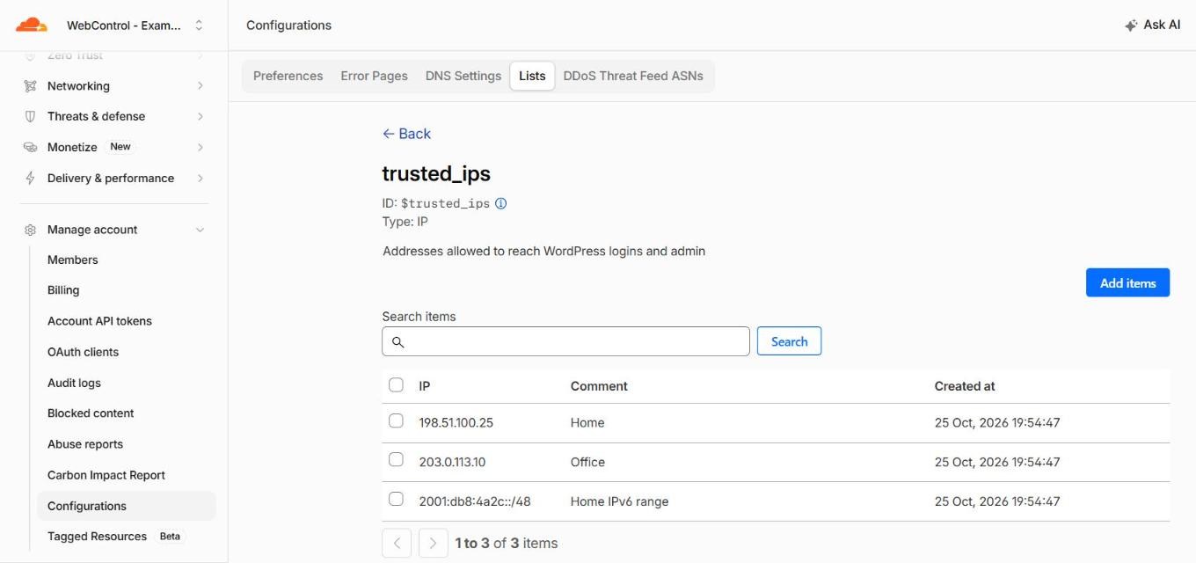Click the magnifier icon in search field
The width and height of the screenshot is (1196, 563).
click(397, 341)
